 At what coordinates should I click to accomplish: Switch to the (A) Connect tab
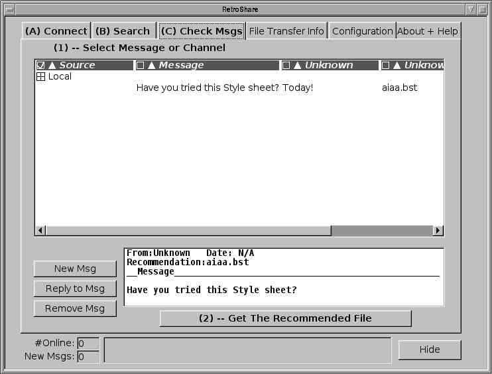point(56,31)
